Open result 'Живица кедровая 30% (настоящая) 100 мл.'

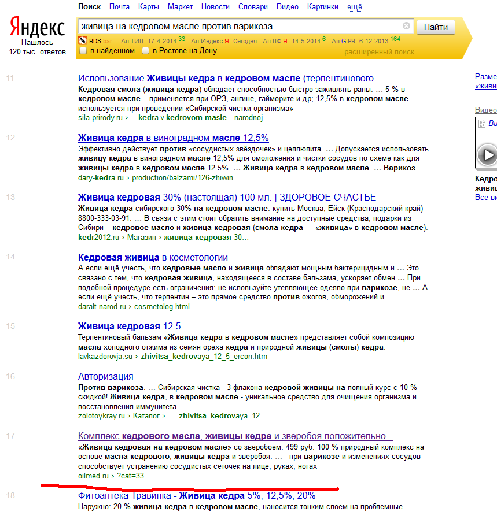click(x=227, y=197)
